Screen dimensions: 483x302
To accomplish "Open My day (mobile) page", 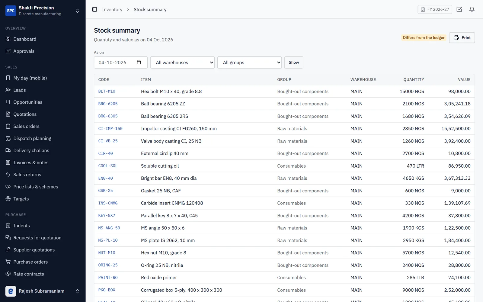I will coord(43,78).
